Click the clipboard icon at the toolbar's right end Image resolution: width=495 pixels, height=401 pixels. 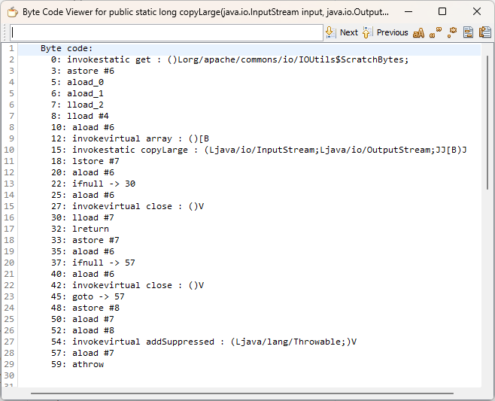point(484,32)
